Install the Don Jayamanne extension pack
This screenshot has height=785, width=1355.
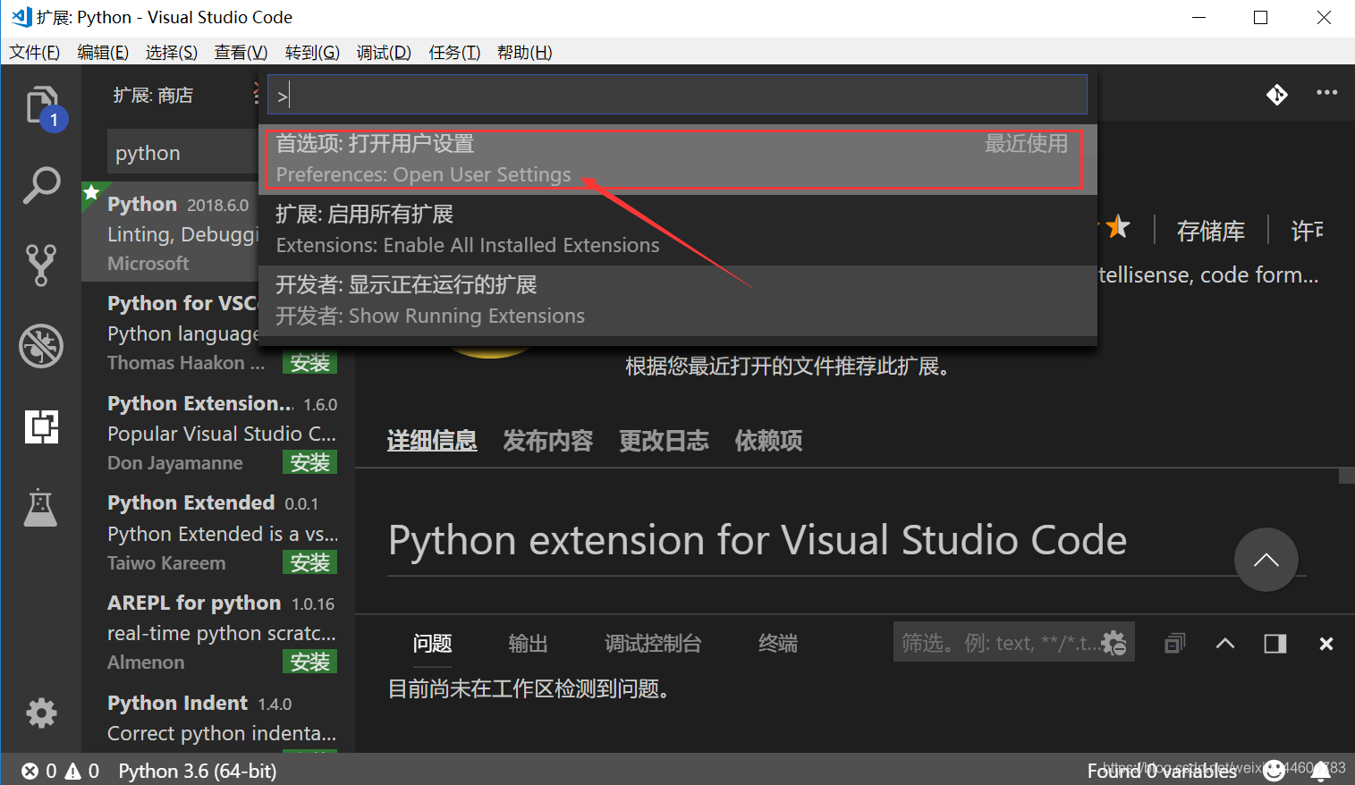click(x=309, y=462)
